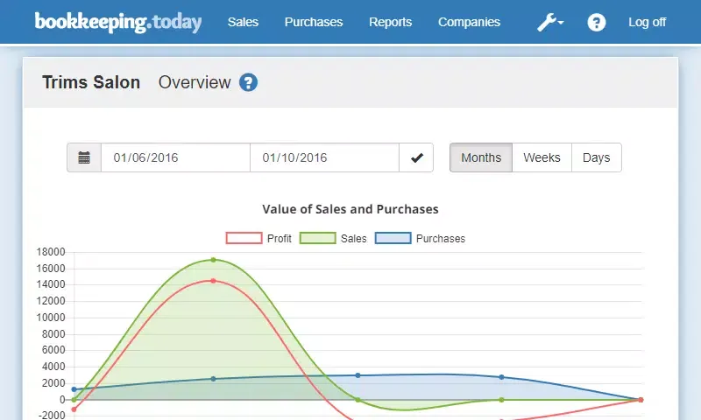
Task: Open the Reports menu
Action: point(390,23)
